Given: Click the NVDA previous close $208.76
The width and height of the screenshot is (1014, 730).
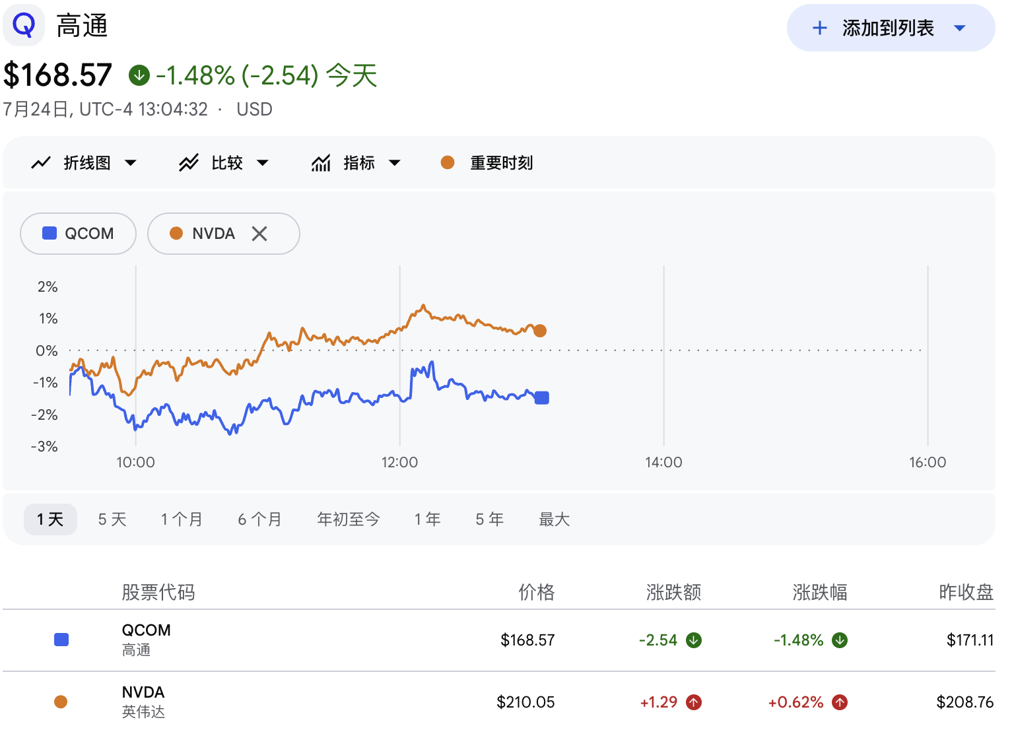Looking at the screenshot, I should 965,702.
